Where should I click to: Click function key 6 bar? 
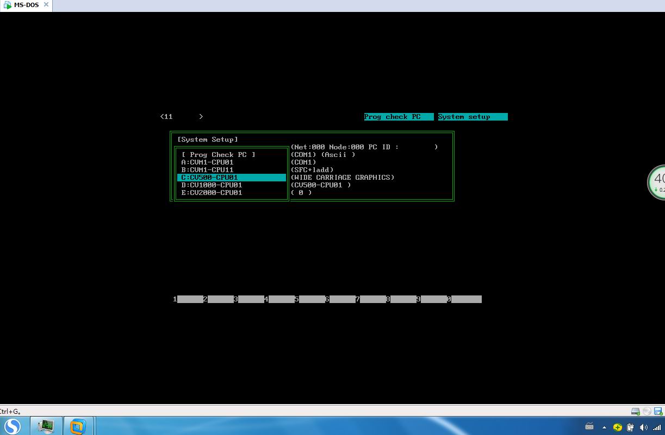click(x=343, y=299)
